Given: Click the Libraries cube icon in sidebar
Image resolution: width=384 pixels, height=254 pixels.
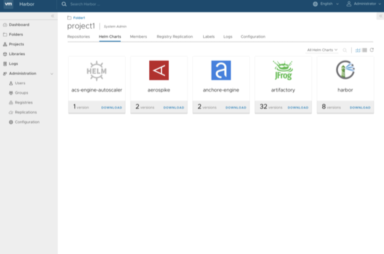Looking at the screenshot, I should click(5, 54).
